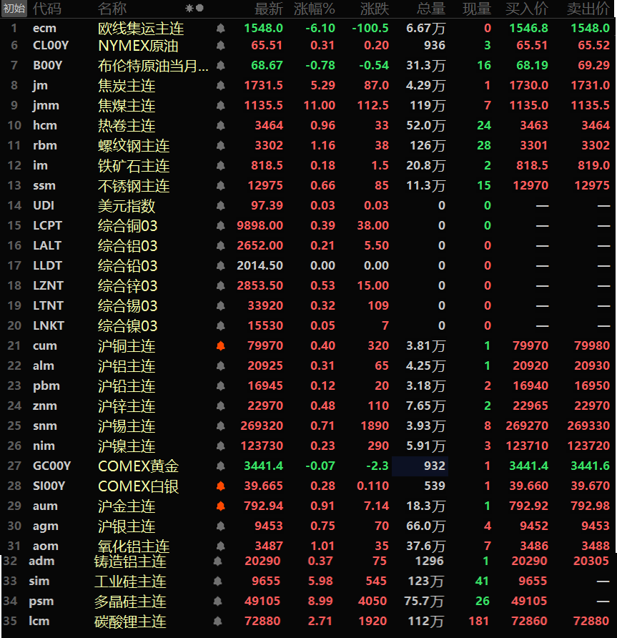The width and height of the screenshot is (617, 638).
Task: Click the bell icon on 焦煤主连 row
Action: point(220,106)
